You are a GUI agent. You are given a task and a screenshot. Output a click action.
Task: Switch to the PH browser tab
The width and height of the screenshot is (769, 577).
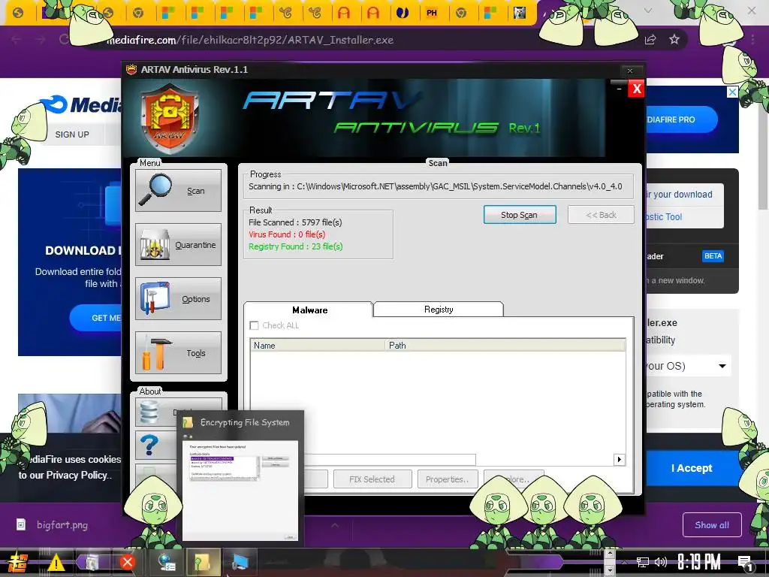click(x=432, y=13)
